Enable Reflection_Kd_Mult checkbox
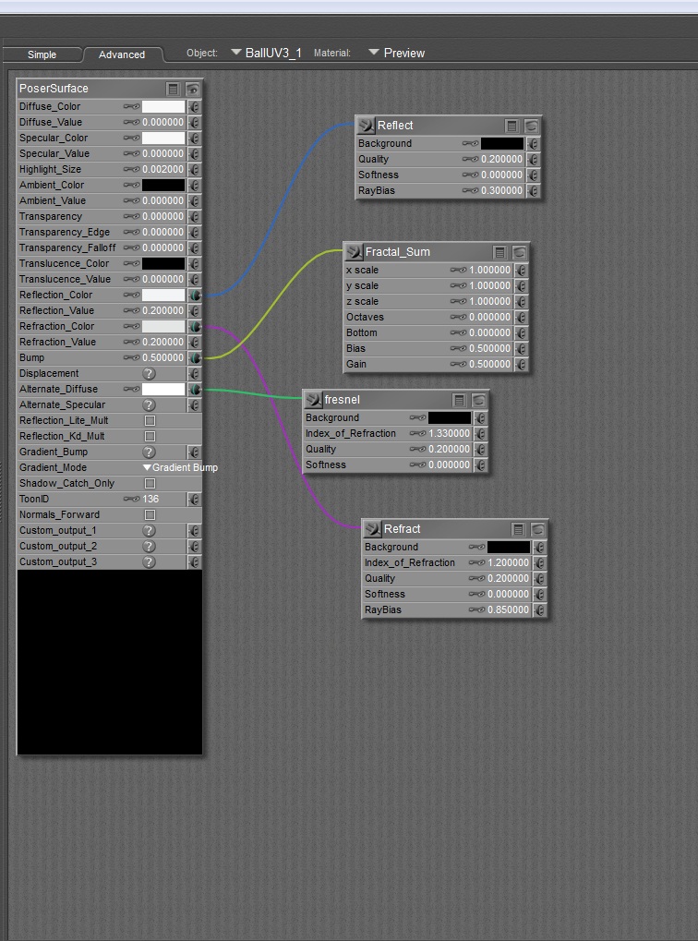This screenshot has height=941, width=698. tap(150, 436)
